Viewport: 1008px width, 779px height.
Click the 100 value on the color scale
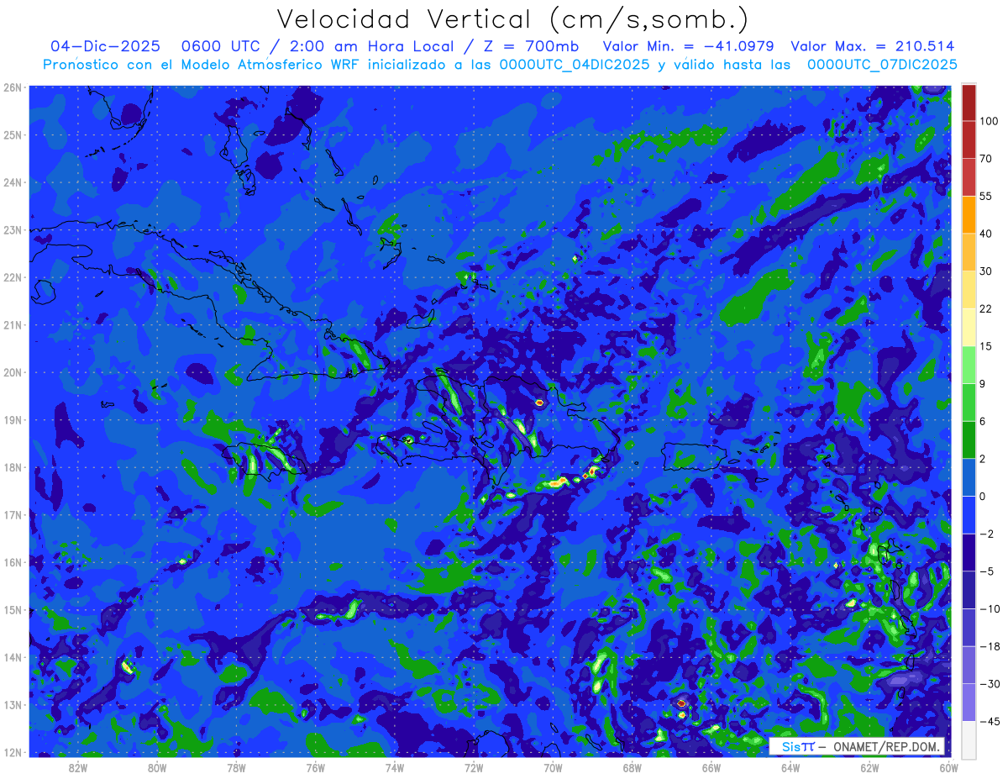(989, 121)
